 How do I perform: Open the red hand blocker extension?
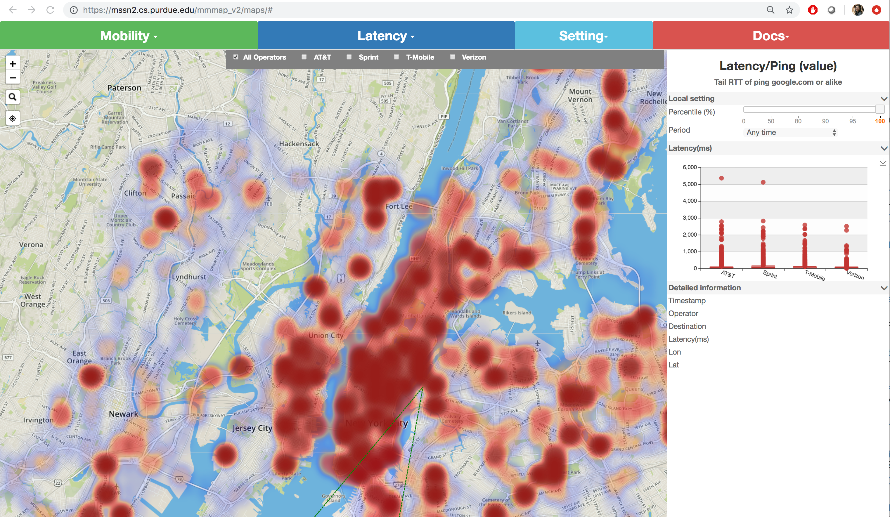pos(813,10)
